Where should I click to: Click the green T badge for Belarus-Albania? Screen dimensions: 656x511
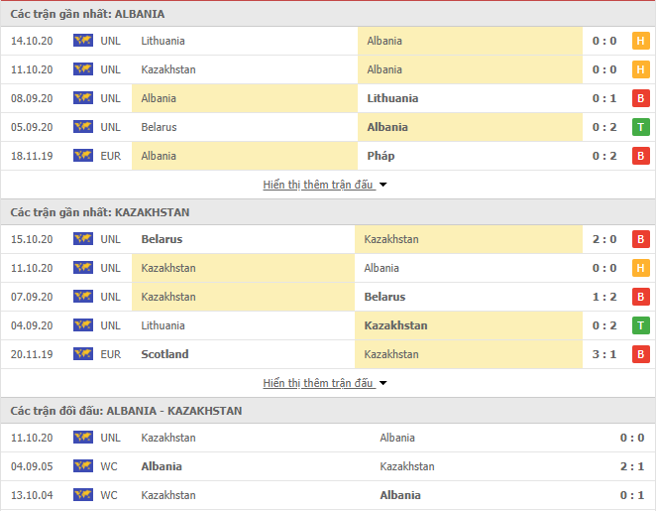coord(640,127)
